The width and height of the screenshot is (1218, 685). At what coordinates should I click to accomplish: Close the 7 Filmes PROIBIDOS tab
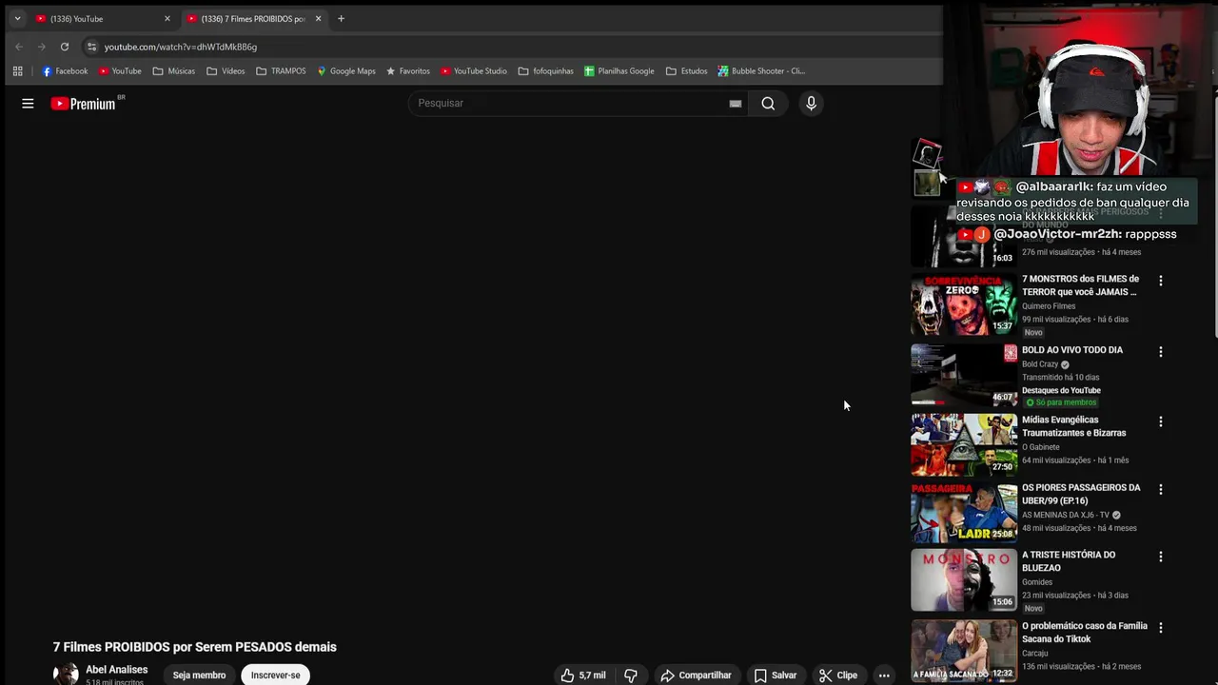point(318,19)
